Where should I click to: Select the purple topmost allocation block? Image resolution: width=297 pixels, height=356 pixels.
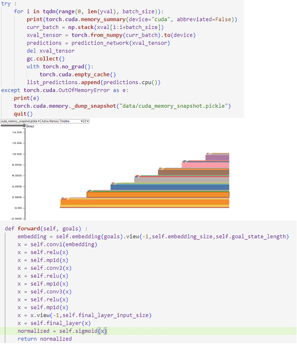[217, 157]
